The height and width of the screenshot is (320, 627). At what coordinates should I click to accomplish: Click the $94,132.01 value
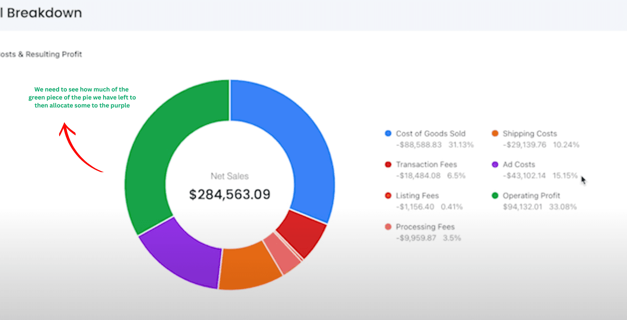(x=522, y=207)
